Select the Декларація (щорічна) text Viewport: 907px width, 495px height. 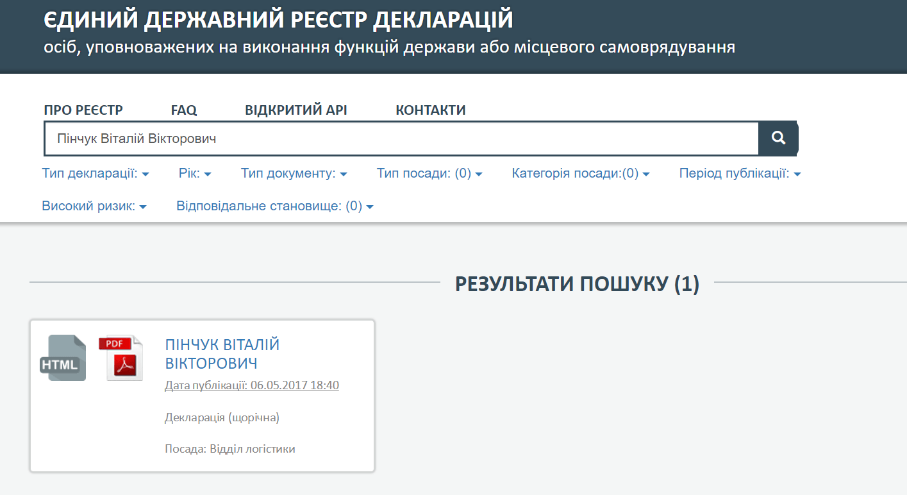222,417
